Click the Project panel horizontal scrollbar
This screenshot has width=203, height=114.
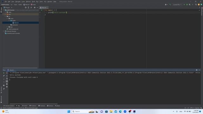click(20, 68)
